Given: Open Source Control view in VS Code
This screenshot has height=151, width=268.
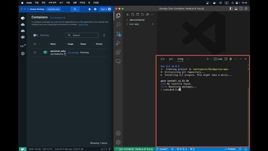Looking at the screenshot, I should (118, 34).
